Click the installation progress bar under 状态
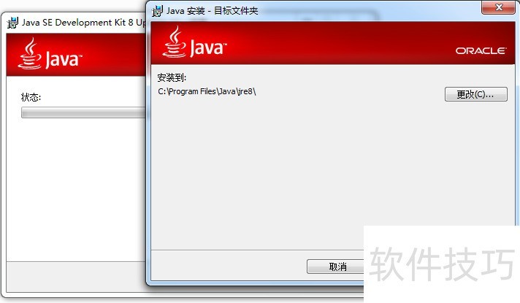 (x=83, y=112)
